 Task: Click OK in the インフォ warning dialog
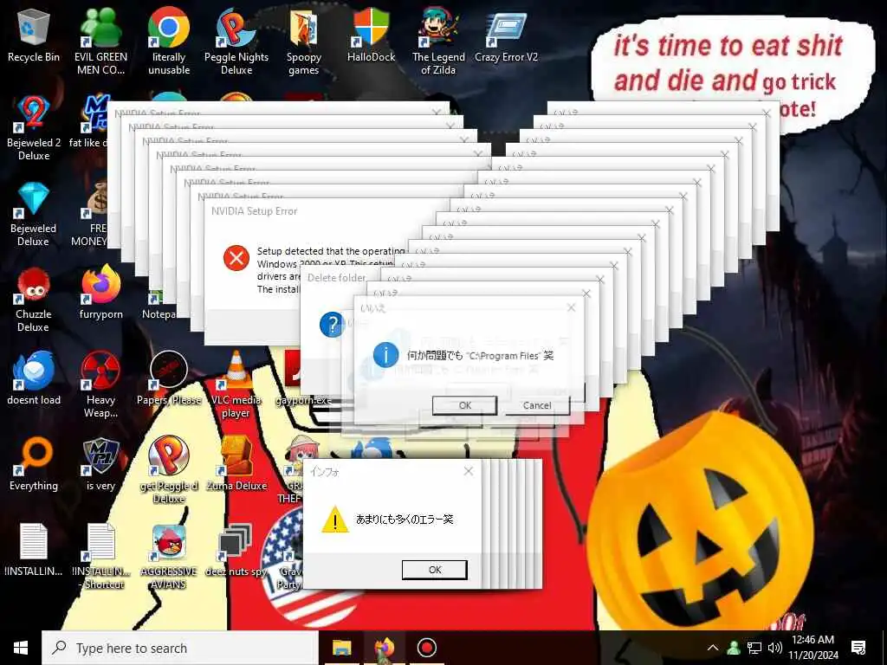(x=435, y=570)
